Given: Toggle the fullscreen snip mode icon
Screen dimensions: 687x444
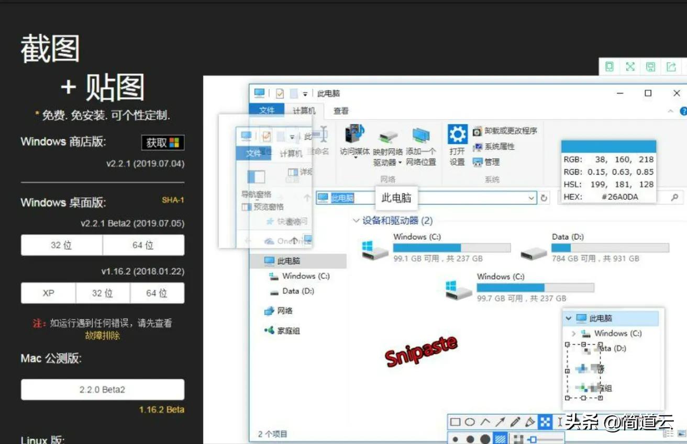Looking at the screenshot, I should click(630, 66).
